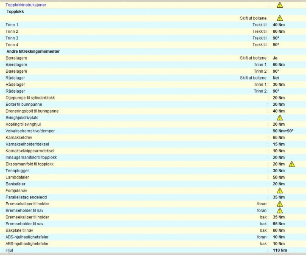
Task: Click warning icon beside Eksosmanifold 20 Nm value
Action: (x=292, y=164)
